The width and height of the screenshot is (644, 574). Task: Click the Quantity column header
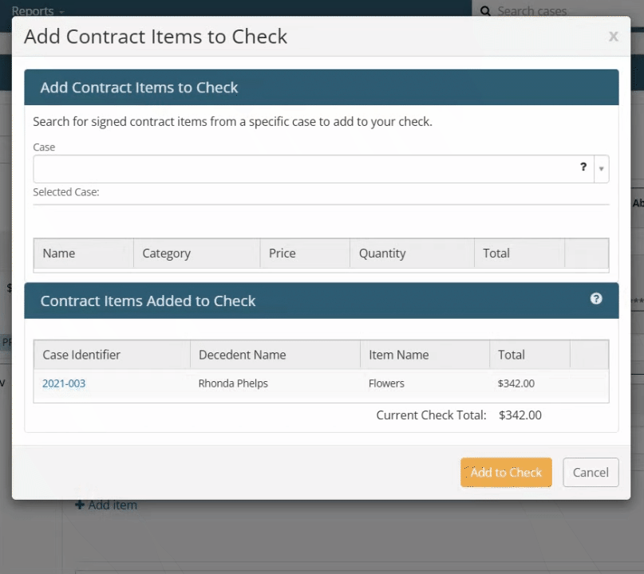pos(412,254)
